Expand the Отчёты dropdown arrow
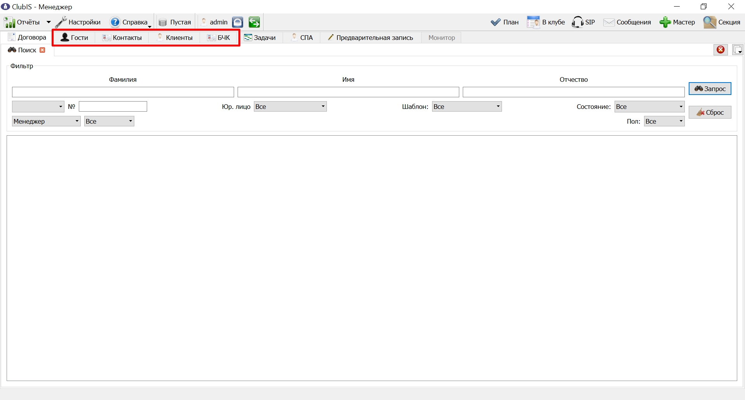The image size is (745, 400). [49, 22]
